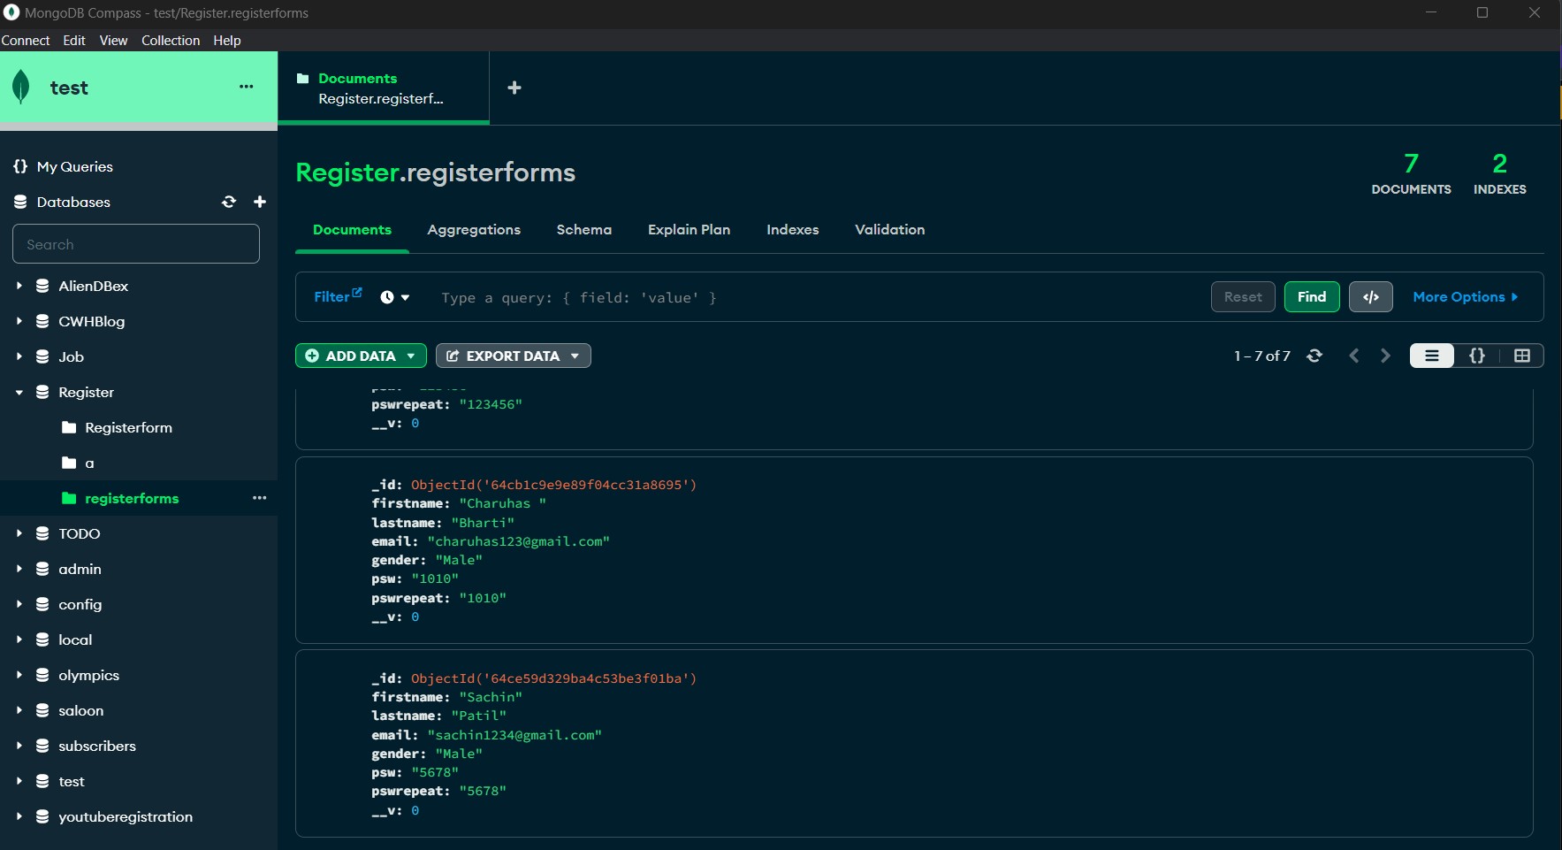This screenshot has width=1562, height=850.
Task: Open the Help menu
Action: (x=227, y=41)
